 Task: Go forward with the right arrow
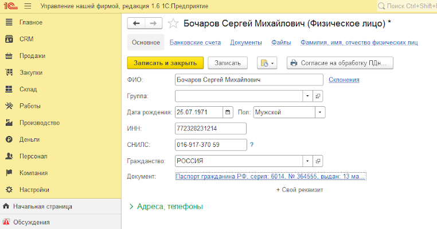[153, 24]
